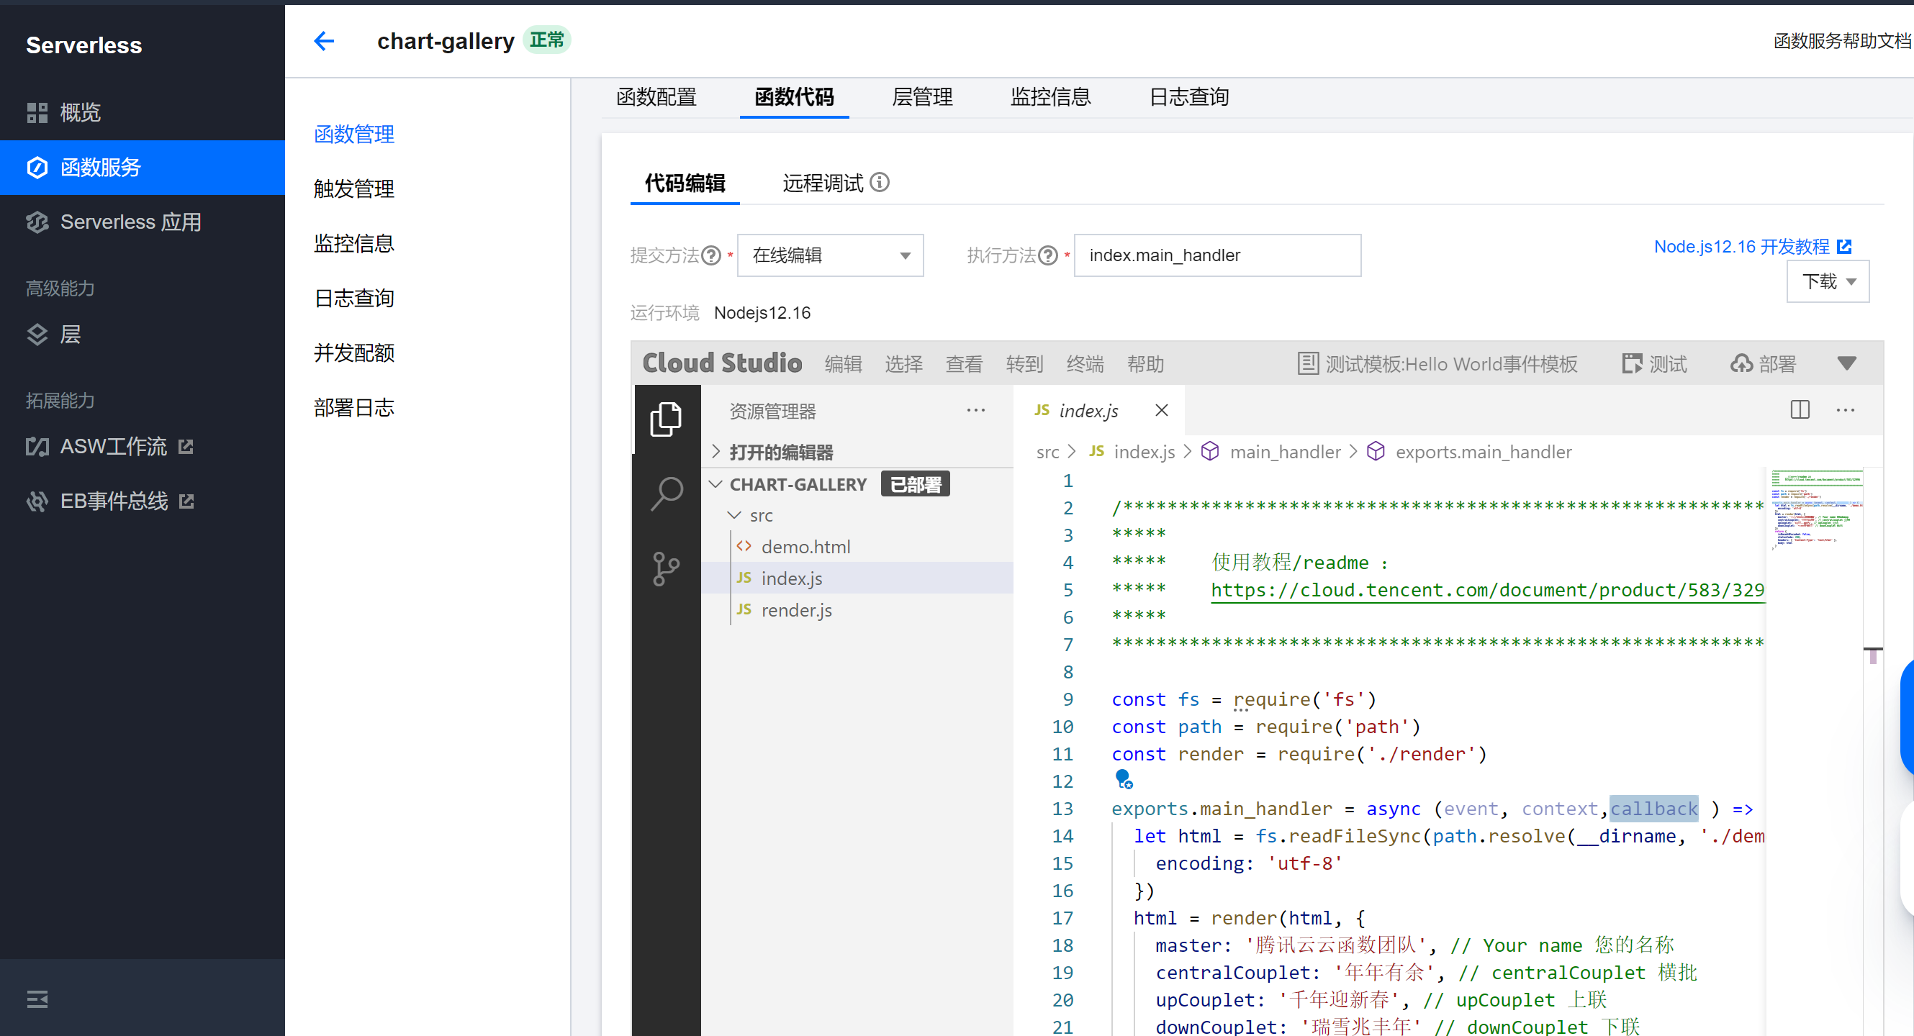Click exports.main_handler in the breadcrumb

[x=1483, y=452]
